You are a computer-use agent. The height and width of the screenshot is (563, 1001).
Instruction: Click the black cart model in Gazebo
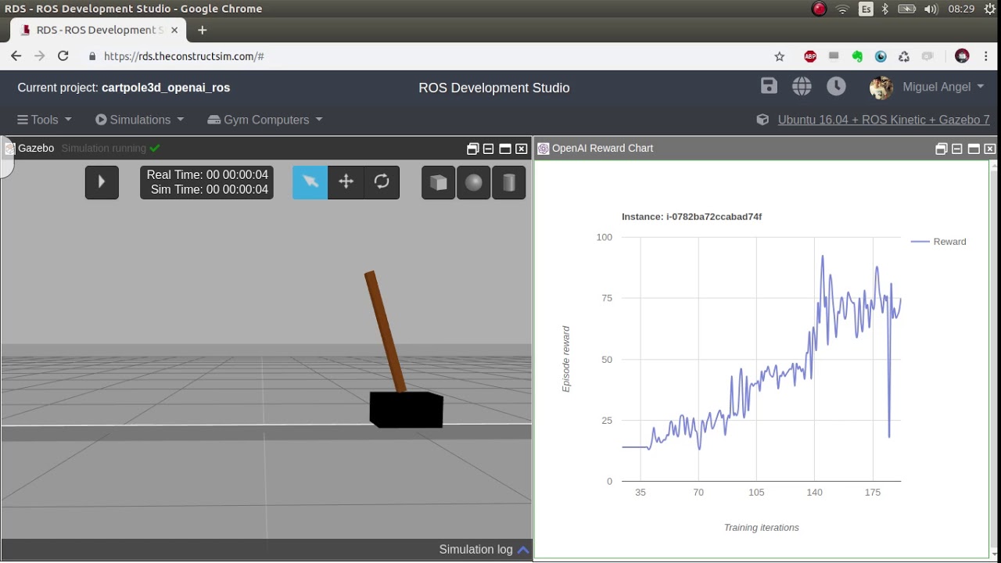[x=407, y=410]
